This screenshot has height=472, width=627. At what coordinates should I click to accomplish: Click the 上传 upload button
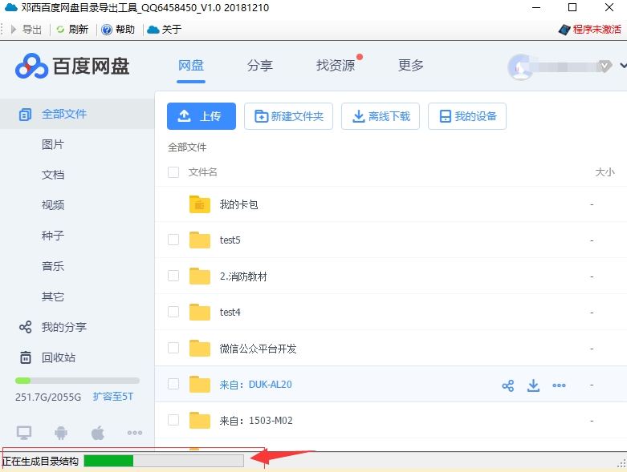[x=201, y=116]
